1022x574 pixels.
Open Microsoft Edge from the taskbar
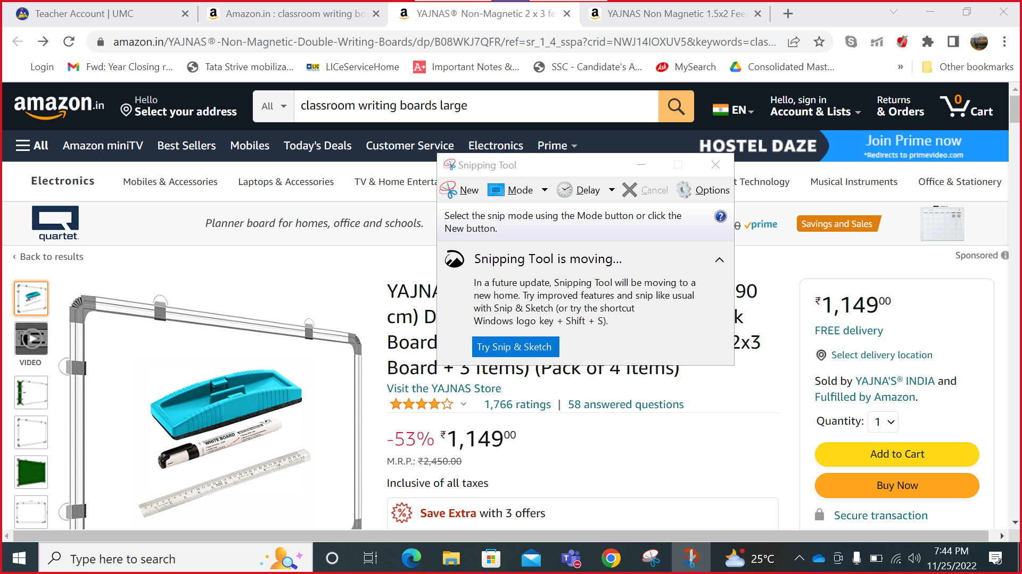[411, 558]
